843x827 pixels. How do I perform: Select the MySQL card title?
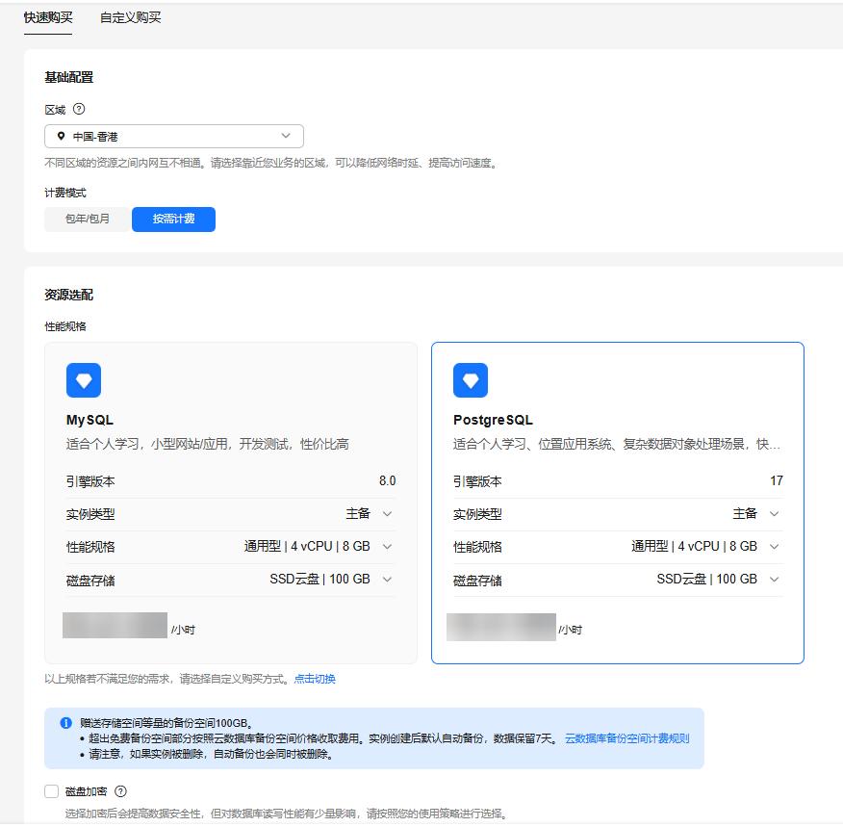pyautogui.click(x=89, y=420)
